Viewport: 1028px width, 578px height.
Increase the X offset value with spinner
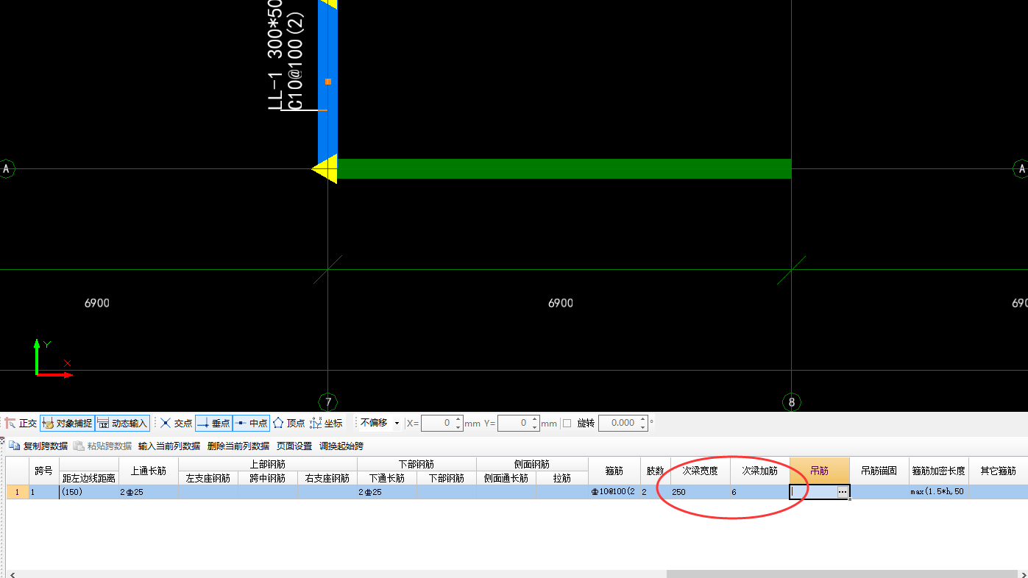[458, 419]
